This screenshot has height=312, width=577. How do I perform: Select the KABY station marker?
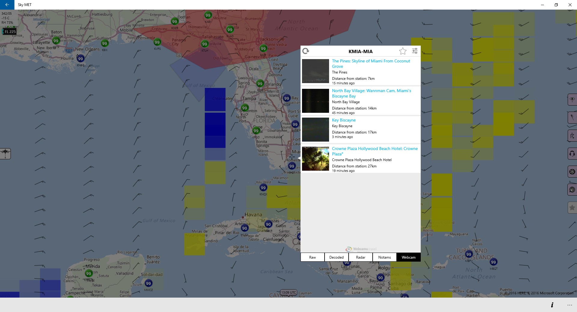pos(208,15)
